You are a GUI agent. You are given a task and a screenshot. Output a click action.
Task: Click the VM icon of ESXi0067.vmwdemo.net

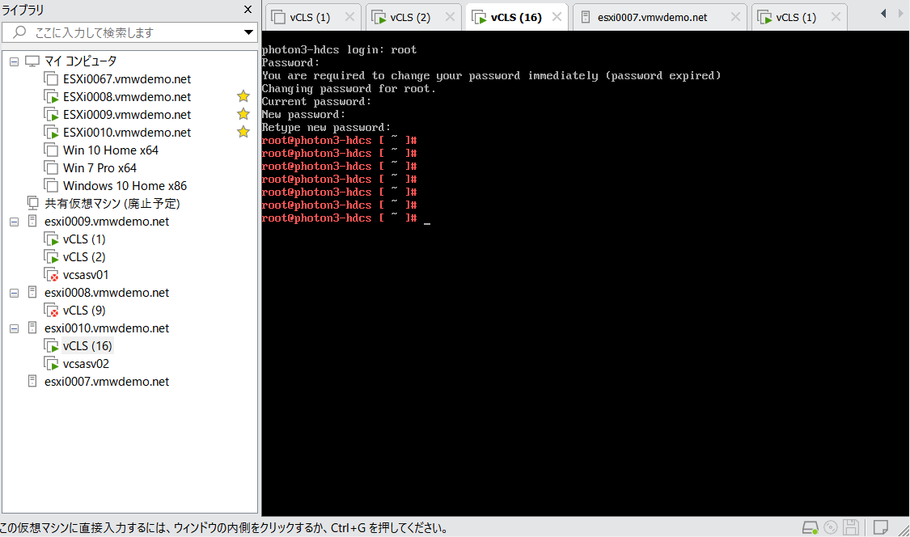(51, 79)
